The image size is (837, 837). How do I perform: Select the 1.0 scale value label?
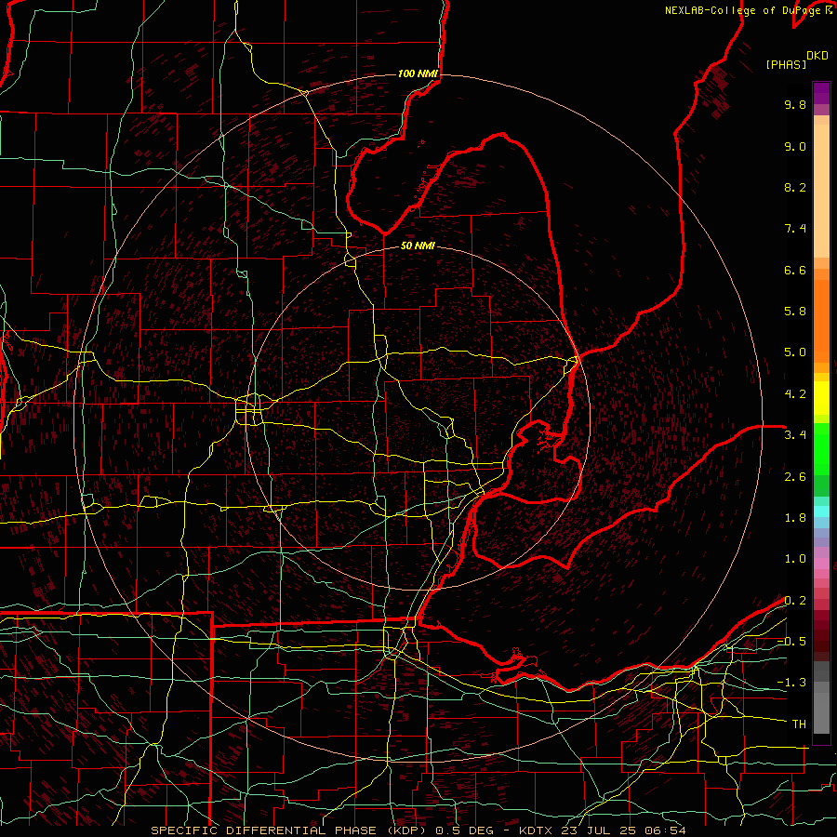pyautogui.click(x=795, y=559)
